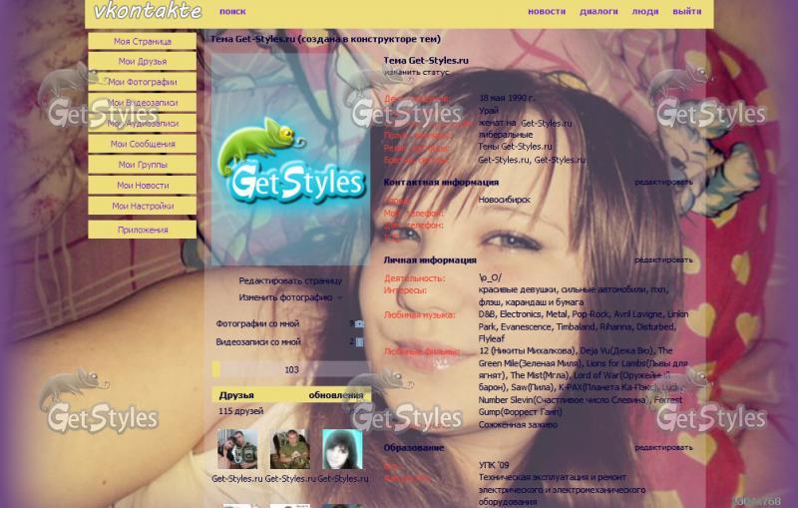The height and width of the screenshot is (508, 798).
Task: Open Мои Друзья in the sidebar
Action: 142,62
